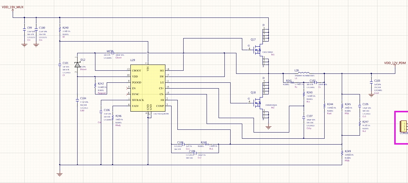Click the CBOOT pin label on U29
The height and width of the screenshot is (183, 408).
[x=137, y=70]
